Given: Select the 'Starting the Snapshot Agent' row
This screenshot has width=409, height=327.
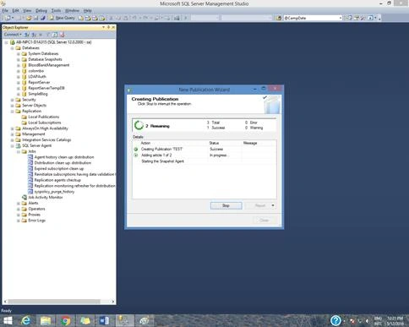Looking at the screenshot, I should [204, 161].
